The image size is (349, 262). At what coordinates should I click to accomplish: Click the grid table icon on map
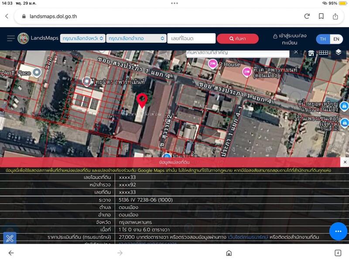tap(323, 53)
